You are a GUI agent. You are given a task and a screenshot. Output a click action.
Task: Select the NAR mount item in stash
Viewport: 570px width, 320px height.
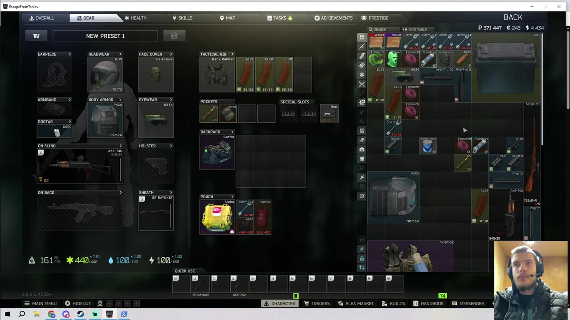click(x=498, y=163)
